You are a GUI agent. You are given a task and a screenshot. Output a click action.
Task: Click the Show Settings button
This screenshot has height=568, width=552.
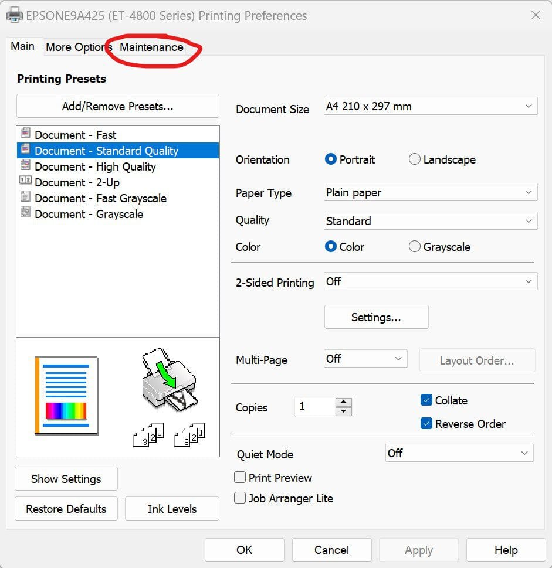click(66, 479)
